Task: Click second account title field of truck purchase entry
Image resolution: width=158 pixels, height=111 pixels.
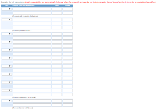Action: 32,24
